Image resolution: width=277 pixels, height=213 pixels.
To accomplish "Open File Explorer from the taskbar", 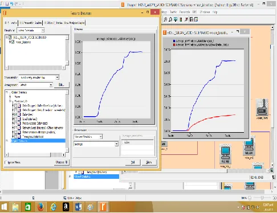I will tap(15, 207).
